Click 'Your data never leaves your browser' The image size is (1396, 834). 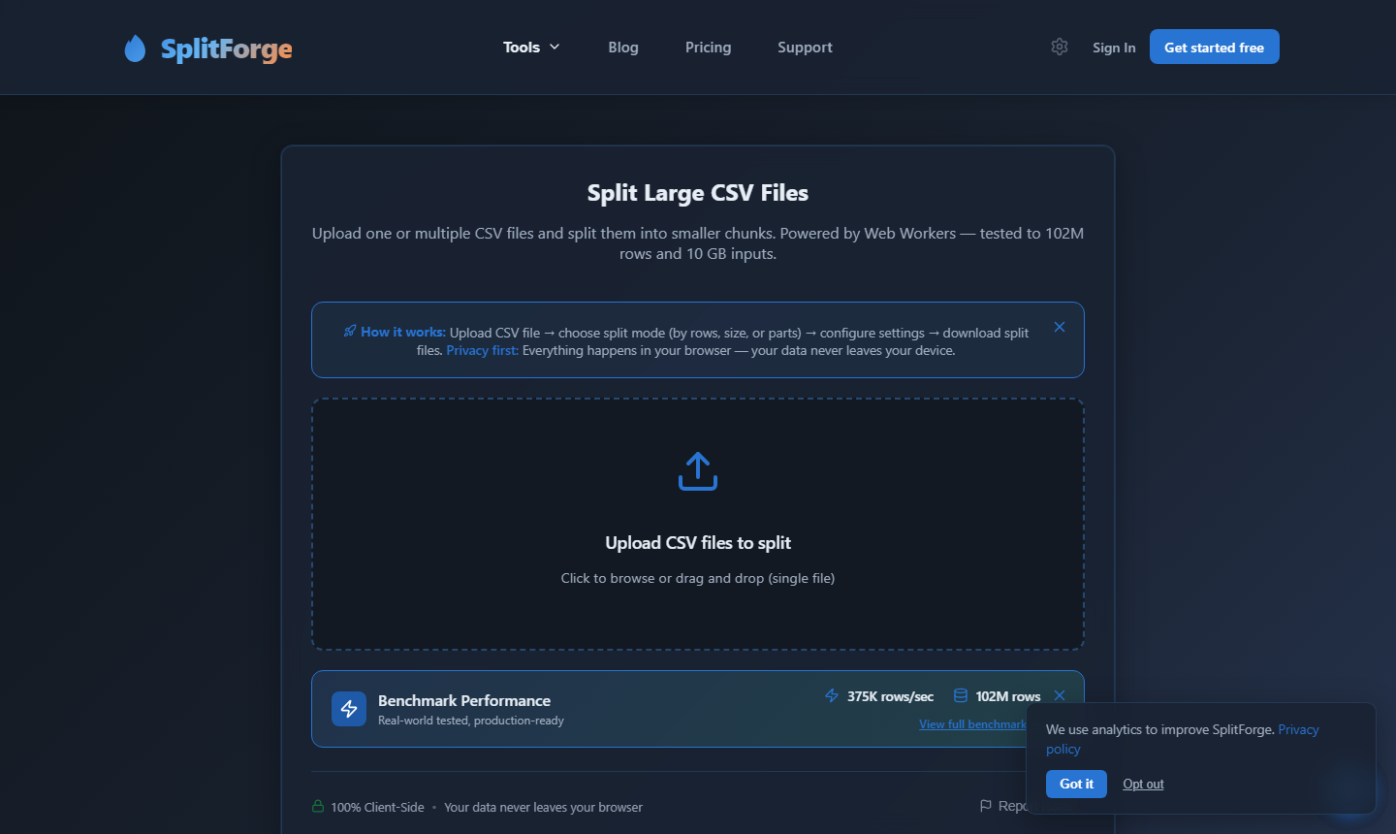pyautogui.click(x=543, y=807)
